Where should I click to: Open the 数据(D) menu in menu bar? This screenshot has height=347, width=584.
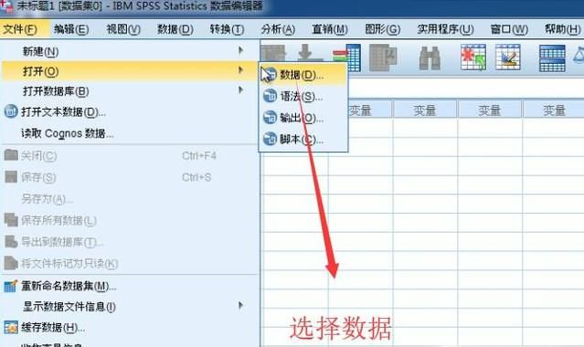tap(175, 29)
